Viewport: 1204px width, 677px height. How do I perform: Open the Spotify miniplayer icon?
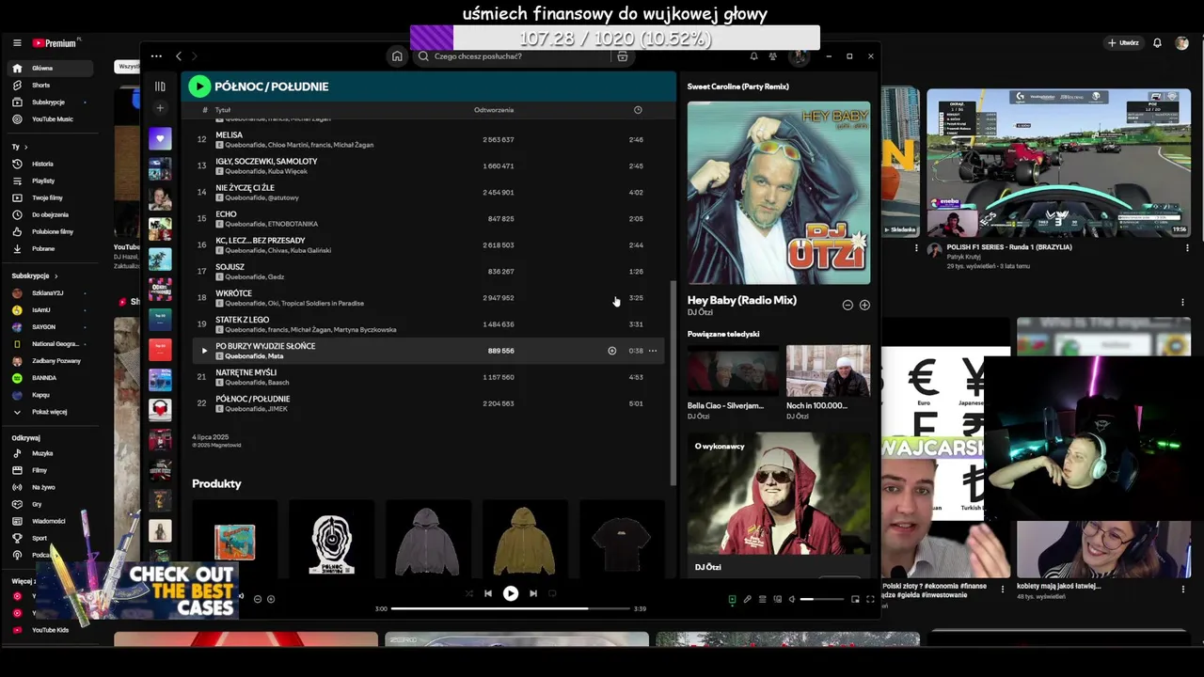[x=855, y=599]
